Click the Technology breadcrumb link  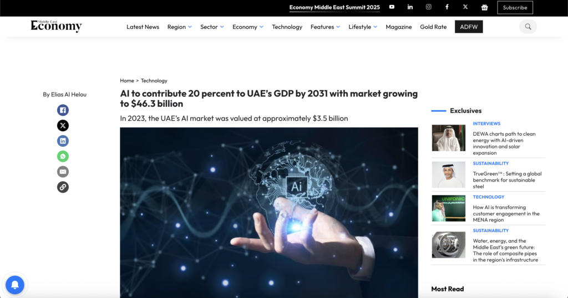[154, 81]
